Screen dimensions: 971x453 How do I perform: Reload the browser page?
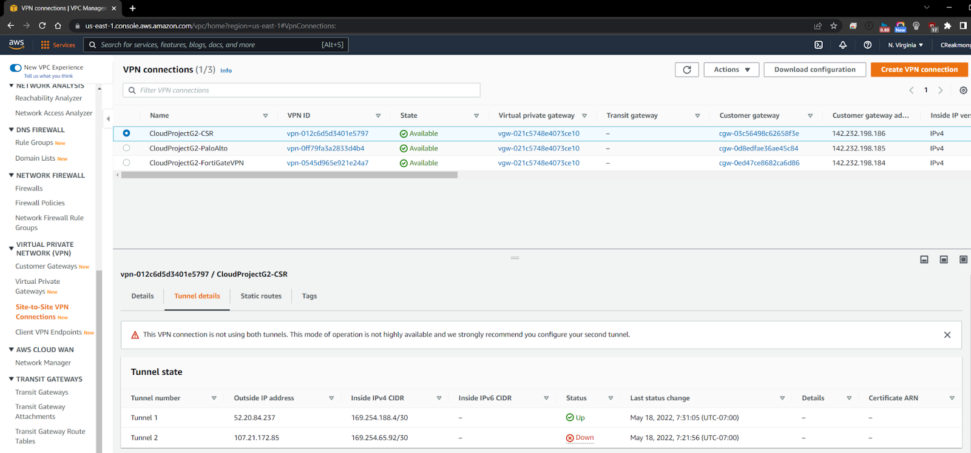[x=42, y=25]
